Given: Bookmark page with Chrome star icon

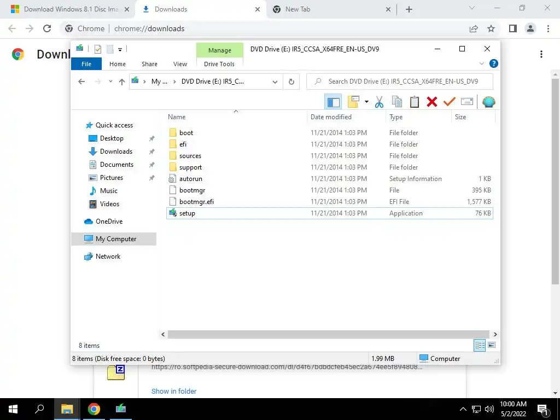Looking at the screenshot, I should tap(492, 28).
